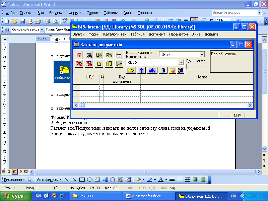Switch to Outline view button in Word
Screen dimensions: 268x201
click(x=20, y=172)
